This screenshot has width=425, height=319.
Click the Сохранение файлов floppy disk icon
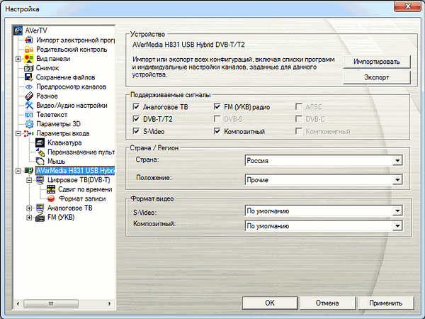(x=29, y=77)
